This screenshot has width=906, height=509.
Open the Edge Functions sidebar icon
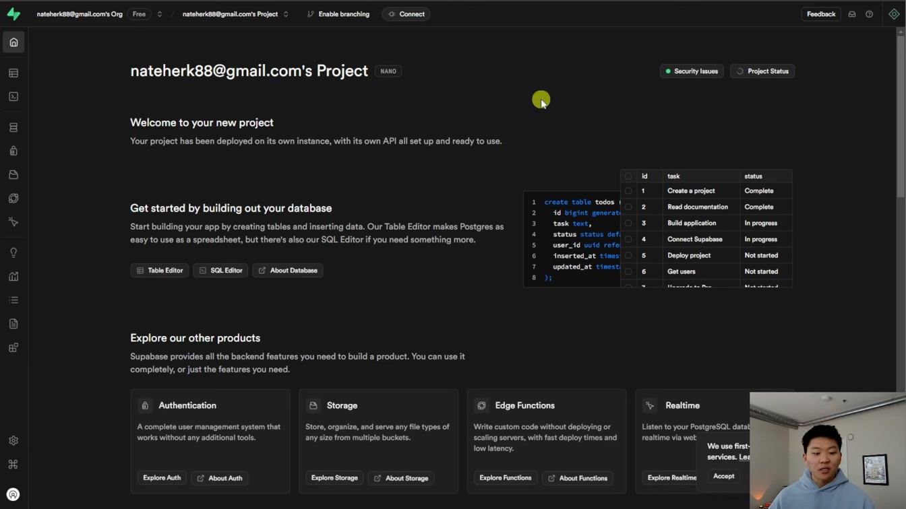click(13, 199)
